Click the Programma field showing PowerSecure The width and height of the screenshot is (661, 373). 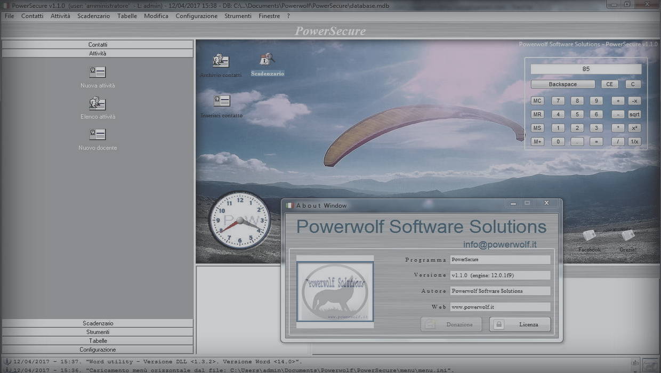tap(500, 260)
